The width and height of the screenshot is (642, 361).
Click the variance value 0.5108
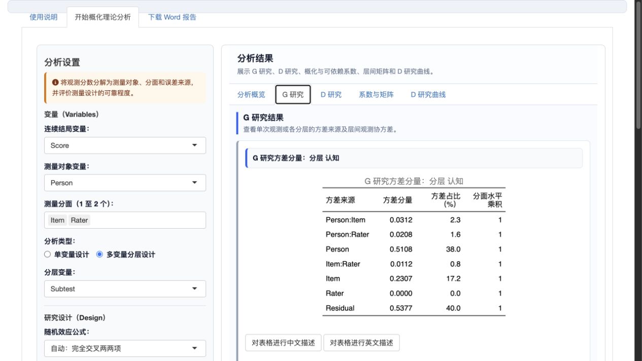(x=401, y=249)
